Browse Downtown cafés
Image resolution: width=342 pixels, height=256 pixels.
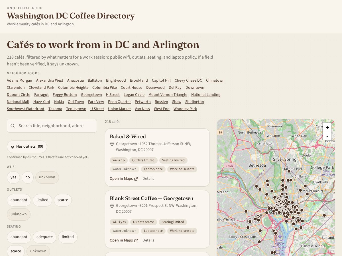[195, 88]
